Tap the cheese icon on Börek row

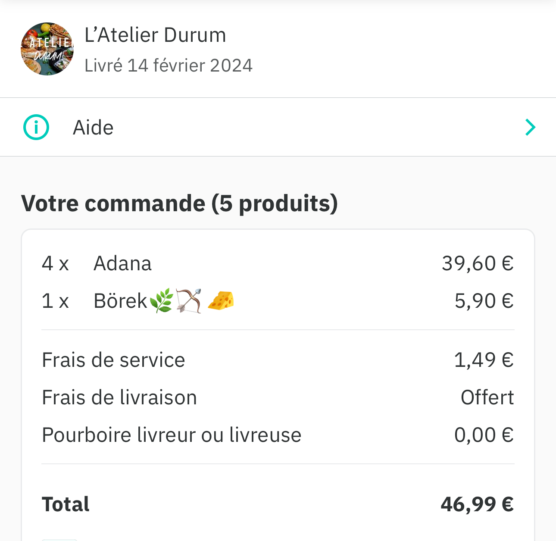221,300
